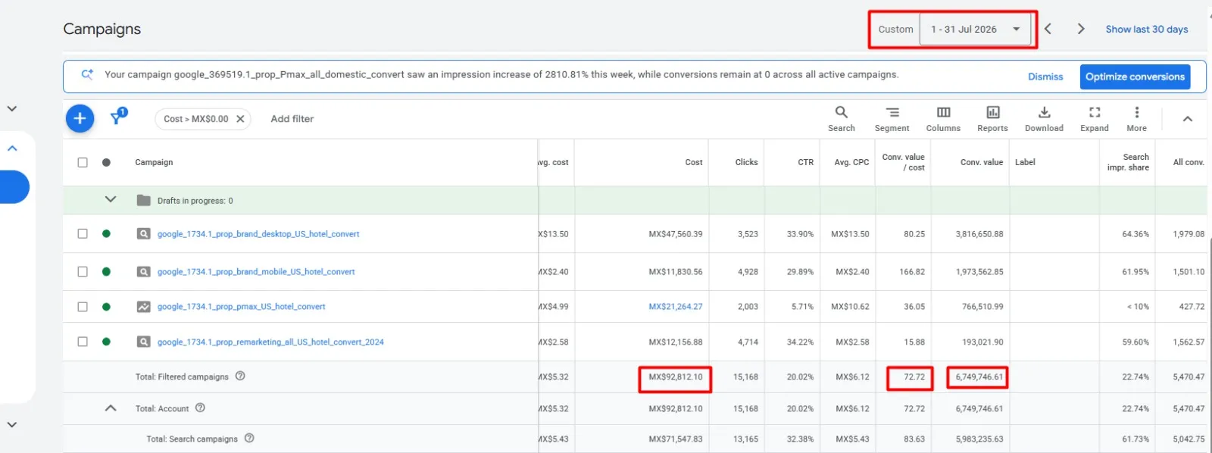Select checkbox for brand_mobile_US_hotel campaign

tap(83, 271)
